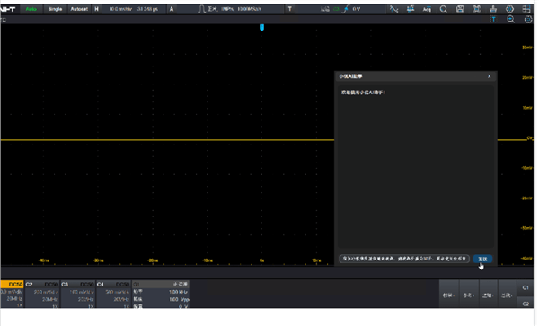This screenshot has height=326, width=539.
Task: Click the Autoset button
Action: pos(79,9)
